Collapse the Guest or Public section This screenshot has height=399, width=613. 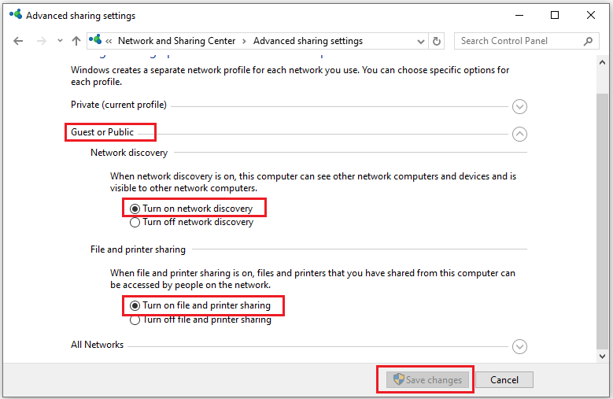[x=519, y=134]
